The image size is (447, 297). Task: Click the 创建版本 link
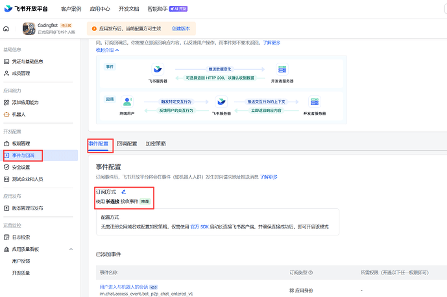[181, 28]
